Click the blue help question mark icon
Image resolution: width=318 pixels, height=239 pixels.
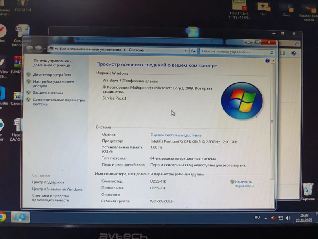267,61
